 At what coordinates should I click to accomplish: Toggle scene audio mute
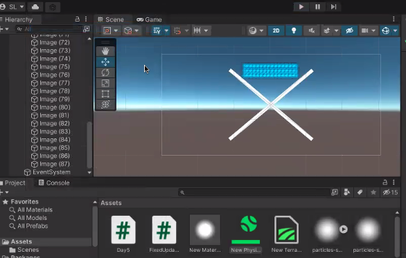(312, 30)
